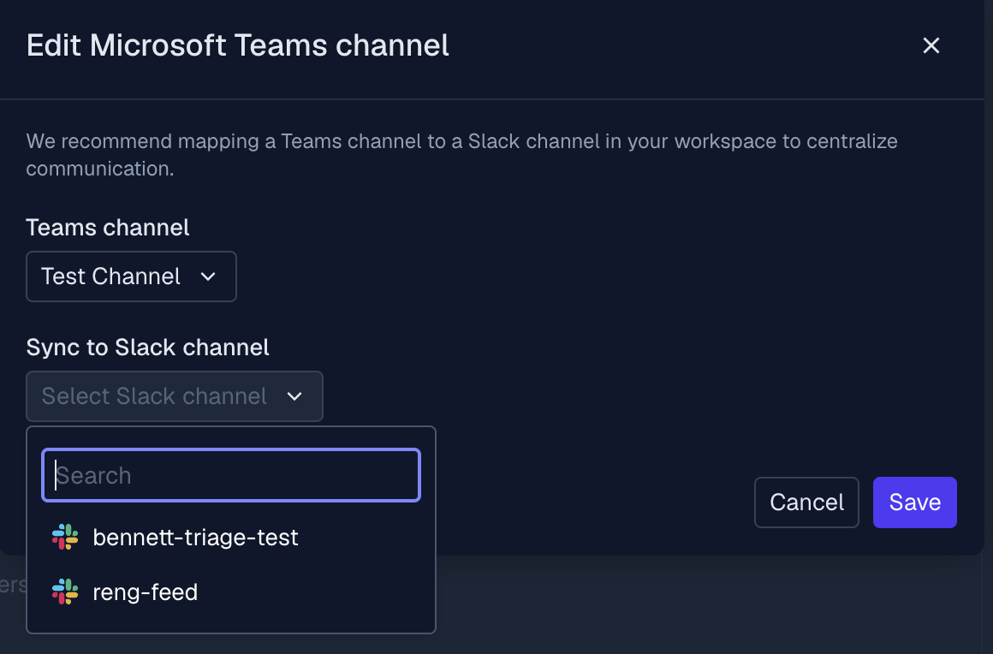Click the Select Slack channel placeholder text
Screen dimensions: 993x654
click(x=154, y=396)
